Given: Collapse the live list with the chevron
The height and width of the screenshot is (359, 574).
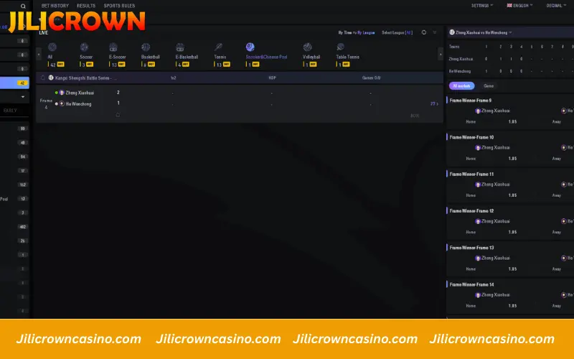Looking at the screenshot, I should (435, 32).
